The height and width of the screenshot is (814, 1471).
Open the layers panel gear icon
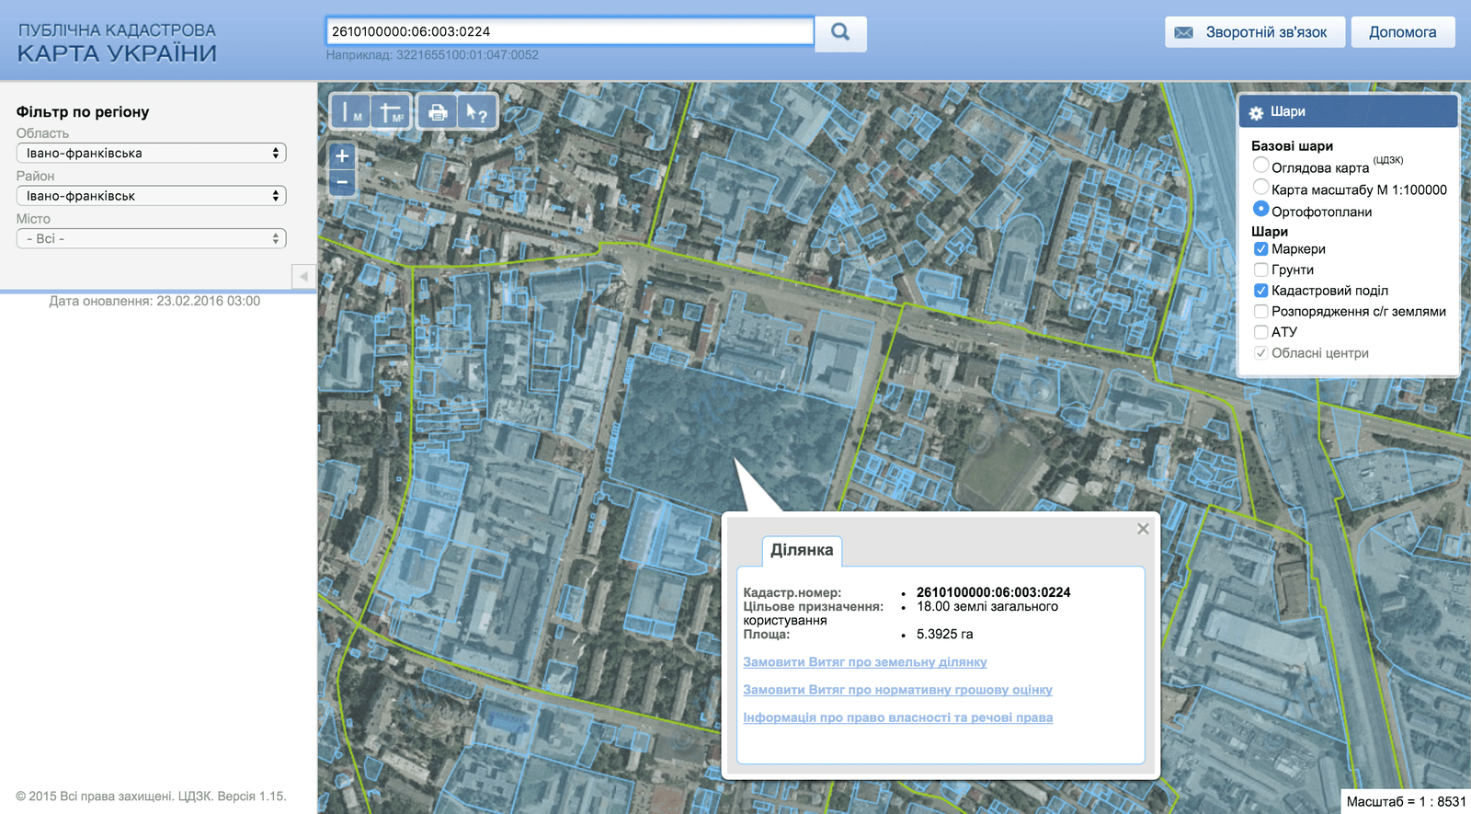coord(1256,112)
